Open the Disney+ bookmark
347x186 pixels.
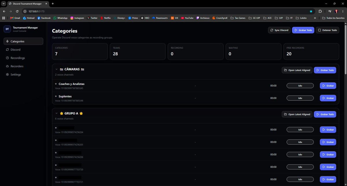tap(119, 18)
